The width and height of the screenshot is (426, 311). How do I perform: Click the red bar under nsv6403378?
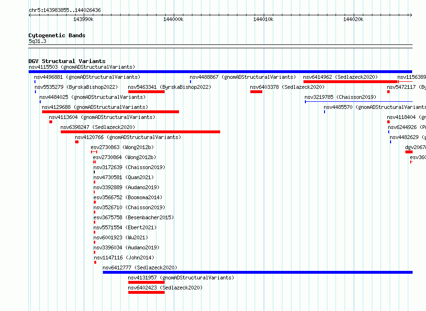click(x=256, y=92)
